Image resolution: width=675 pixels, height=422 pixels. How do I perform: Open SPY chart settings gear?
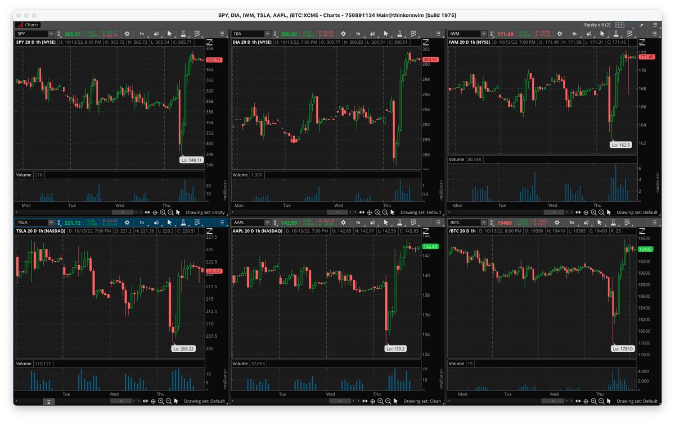(x=127, y=34)
